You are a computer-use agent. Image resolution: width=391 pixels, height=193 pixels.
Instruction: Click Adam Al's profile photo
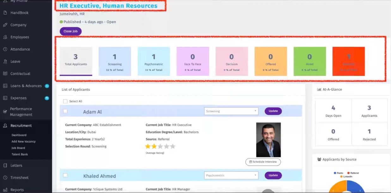coord(268,140)
